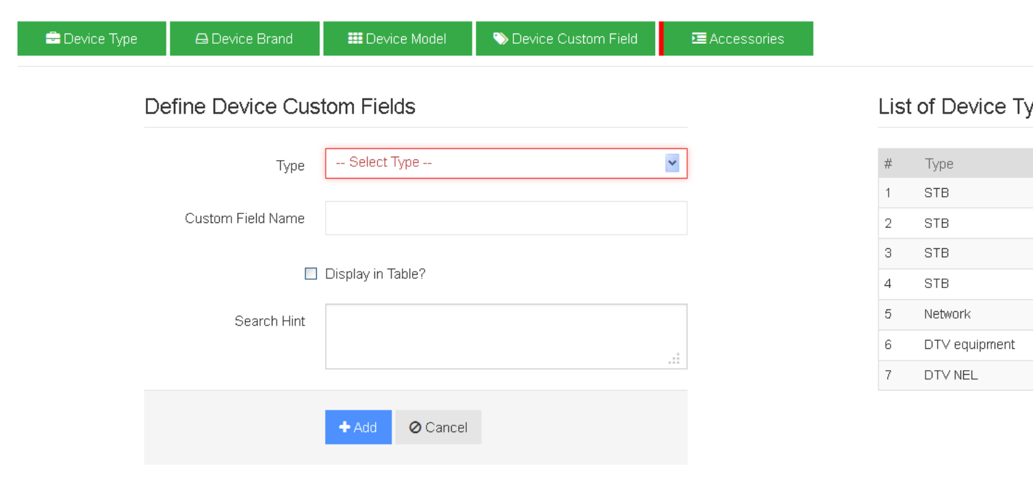This screenshot has width=1033, height=487.
Task: Click the briefcase icon on Device Type
Action: tap(53, 38)
